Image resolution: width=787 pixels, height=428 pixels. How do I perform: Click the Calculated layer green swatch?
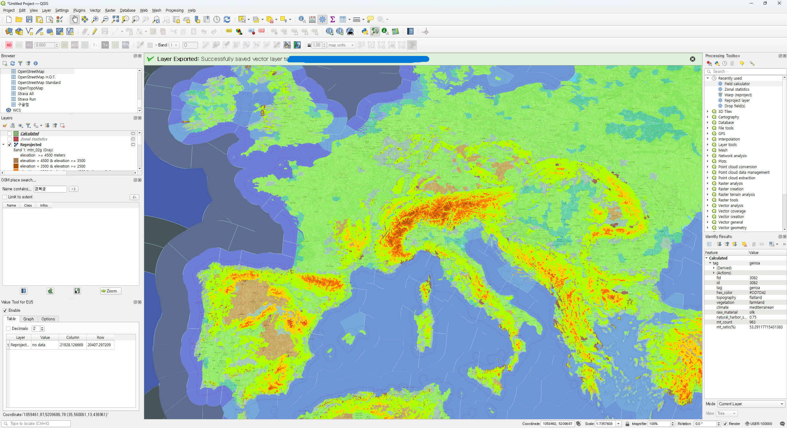pyautogui.click(x=16, y=133)
